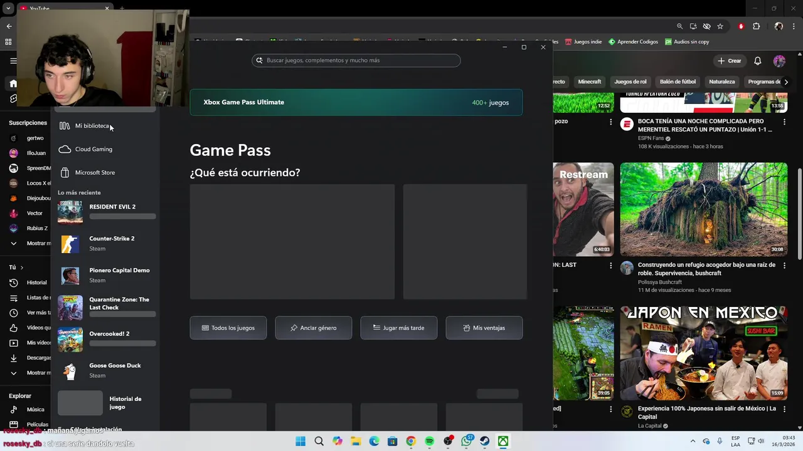Click the Mi biblioteca books icon
Screen dimensions: 803x451
pyautogui.click(x=65, y=126)
